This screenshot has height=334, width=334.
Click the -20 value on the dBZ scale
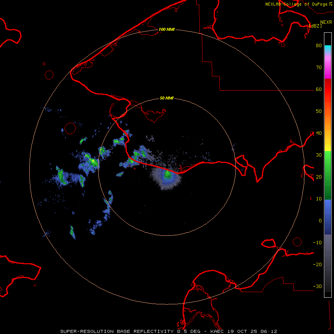click(317, 265)
